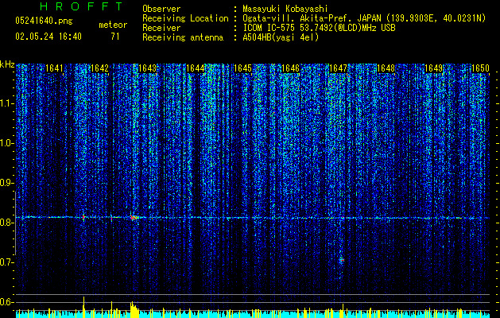Select observer name Masayuki Kobayashi
The height and width of the screenshot is (318, 500).
coord(285,9)
